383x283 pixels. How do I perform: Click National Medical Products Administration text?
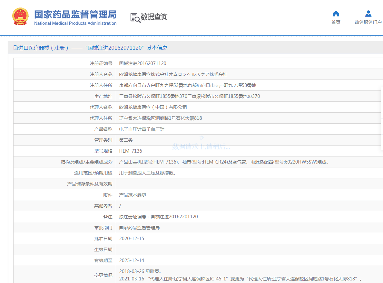coord(75,24)
